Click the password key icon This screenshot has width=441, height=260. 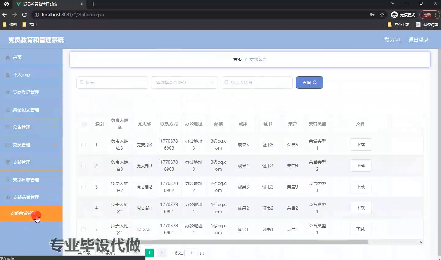(372, 15)
